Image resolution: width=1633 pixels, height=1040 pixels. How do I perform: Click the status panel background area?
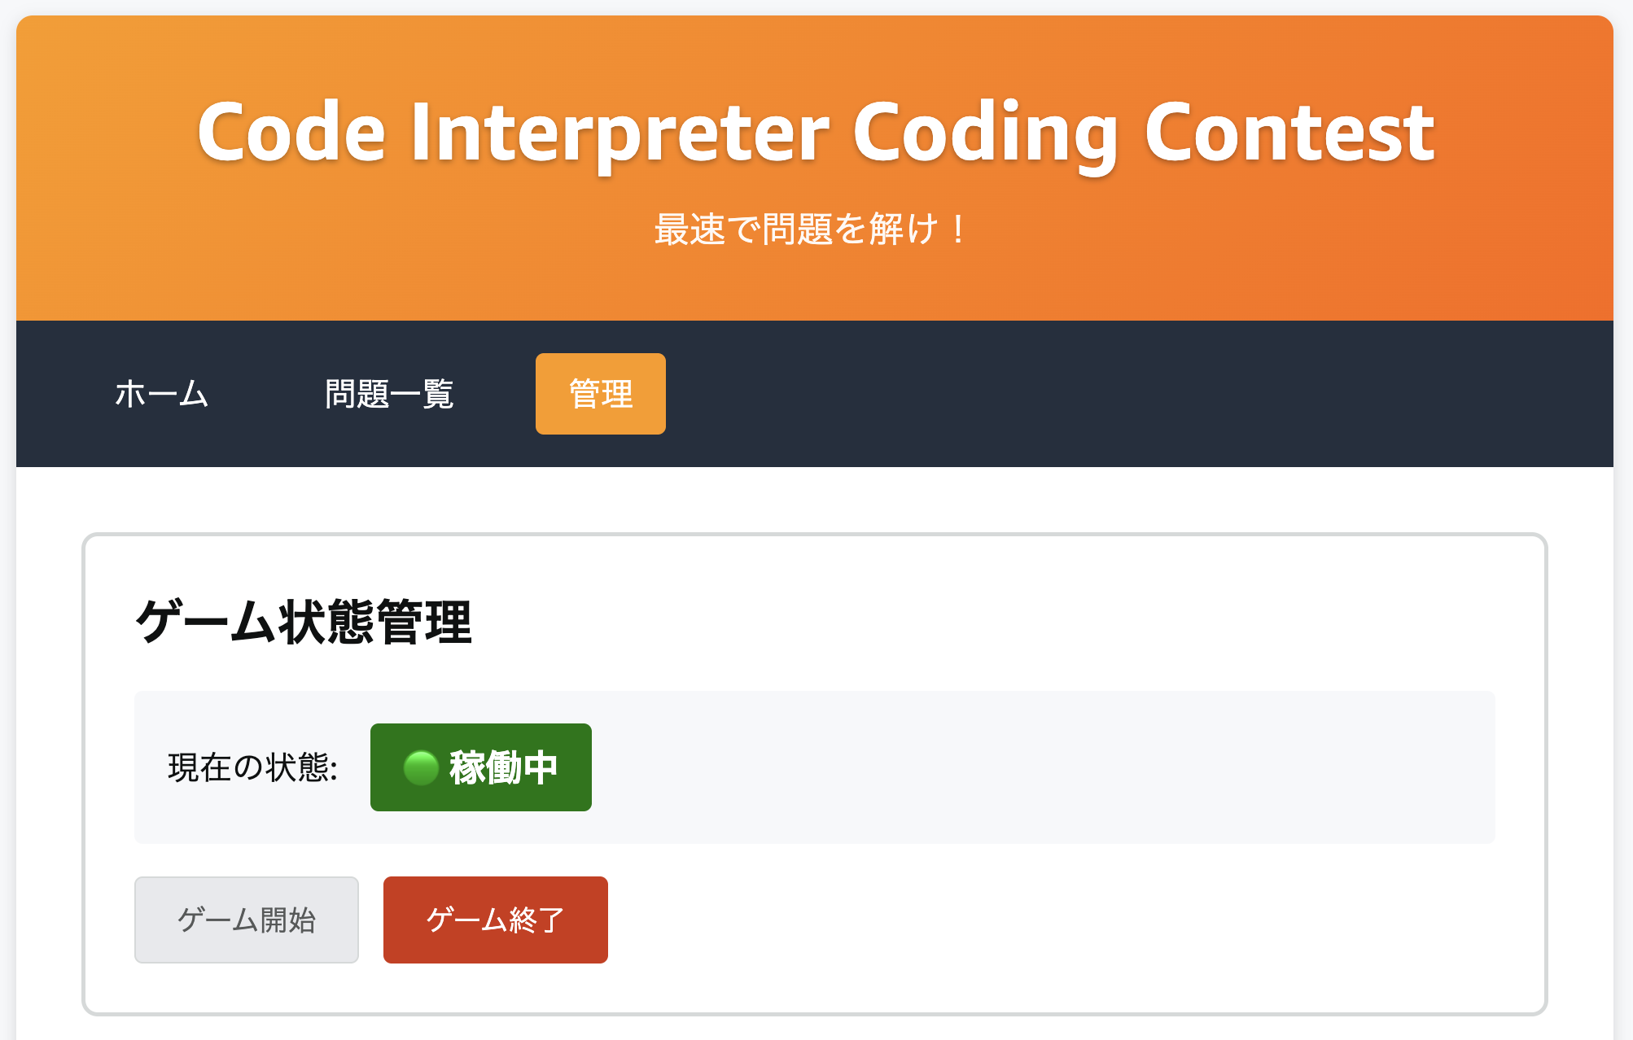1058,767
